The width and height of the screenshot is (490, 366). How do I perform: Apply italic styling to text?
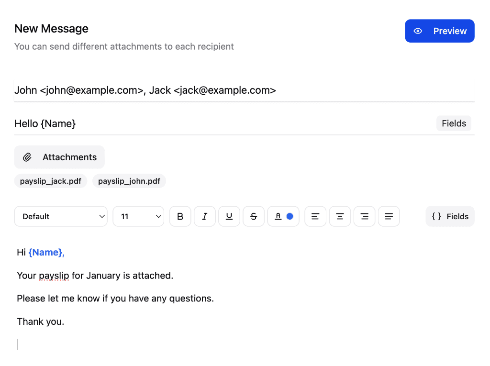pos(204,216)
